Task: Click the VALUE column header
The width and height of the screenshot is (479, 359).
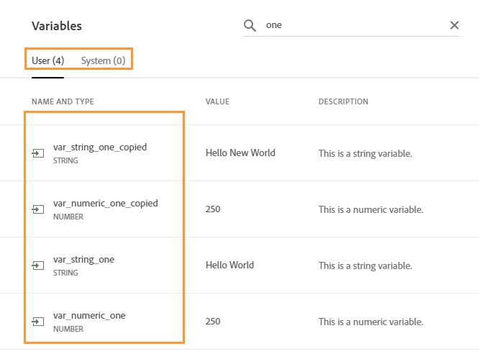Action: [x=217, y=101]
